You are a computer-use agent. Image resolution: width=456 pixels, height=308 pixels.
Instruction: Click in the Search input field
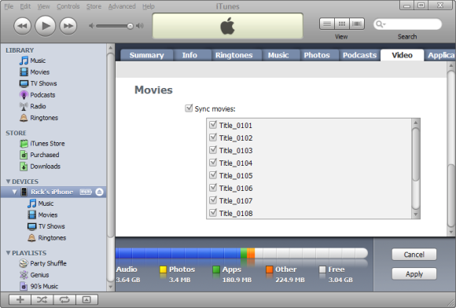407,24
